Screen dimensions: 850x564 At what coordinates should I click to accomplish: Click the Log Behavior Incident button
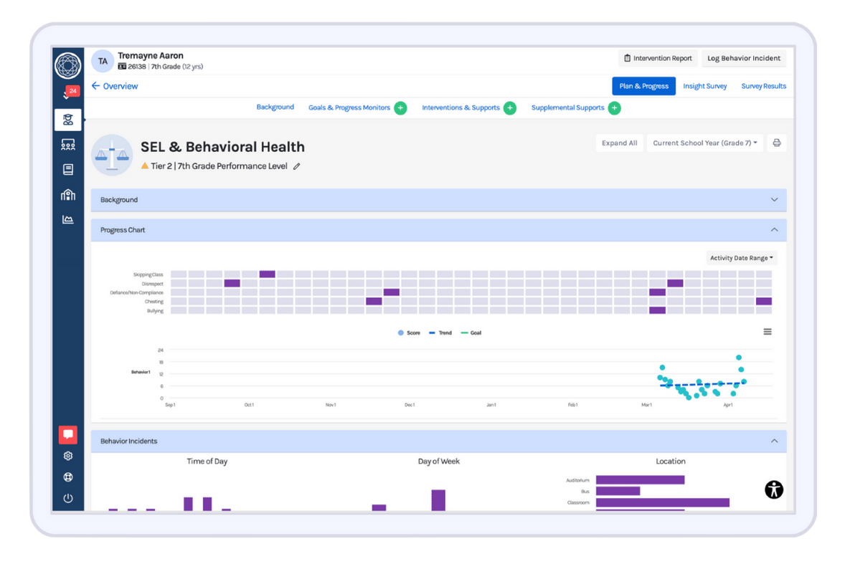744,58
